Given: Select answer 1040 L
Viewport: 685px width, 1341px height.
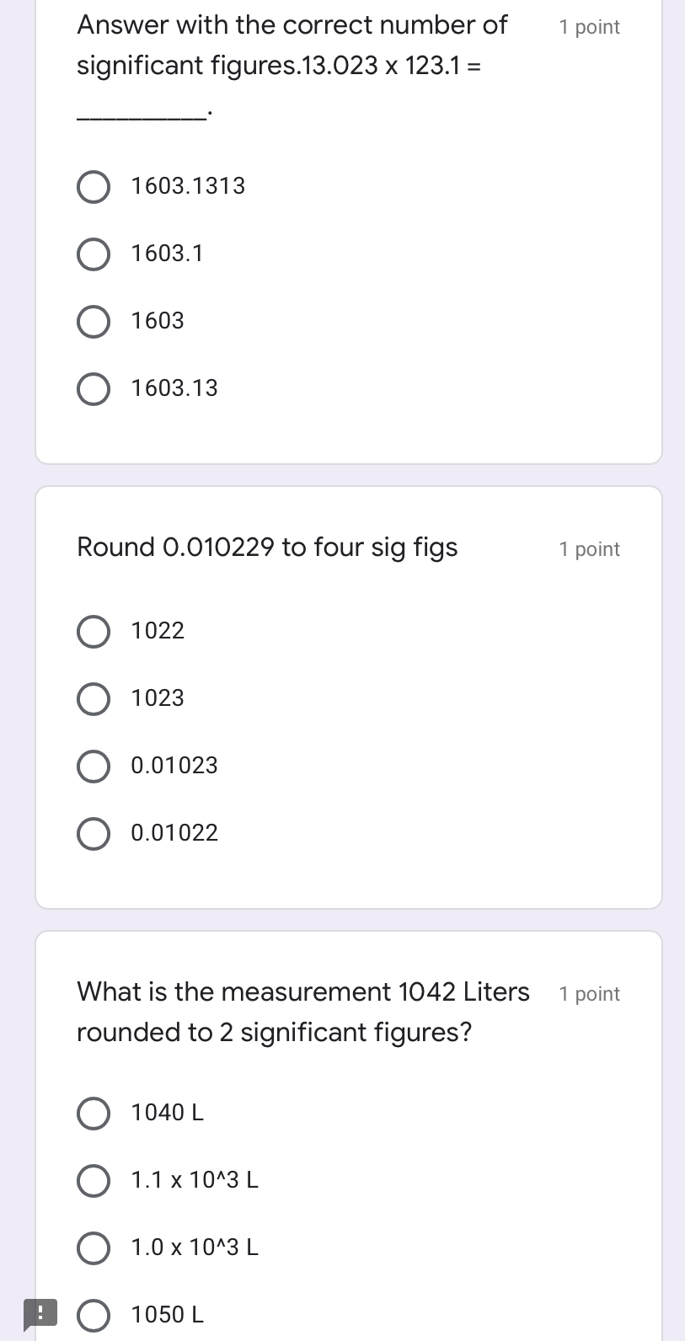Looking at the screenshot, I should pyautogui.click(x=94, y=1113).
